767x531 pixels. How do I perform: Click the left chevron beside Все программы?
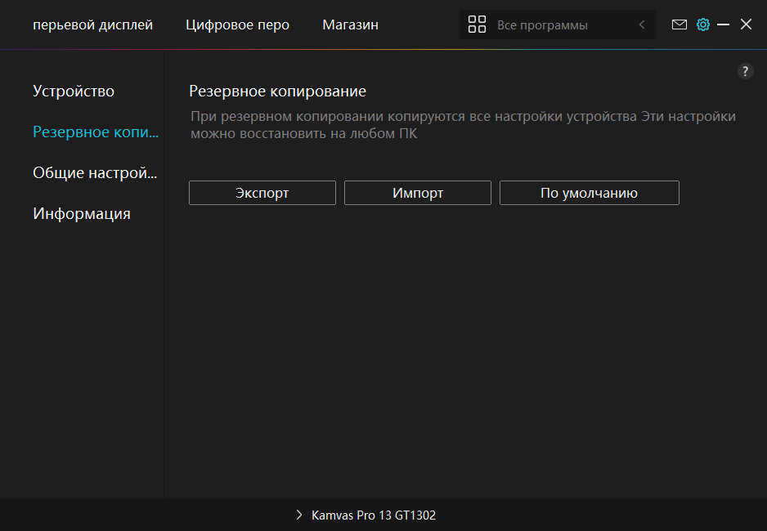[x=642, y=25]
